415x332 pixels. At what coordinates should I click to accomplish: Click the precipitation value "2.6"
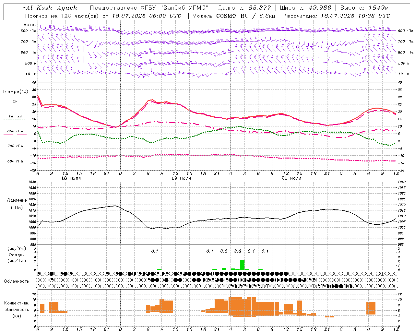[238, 251]
